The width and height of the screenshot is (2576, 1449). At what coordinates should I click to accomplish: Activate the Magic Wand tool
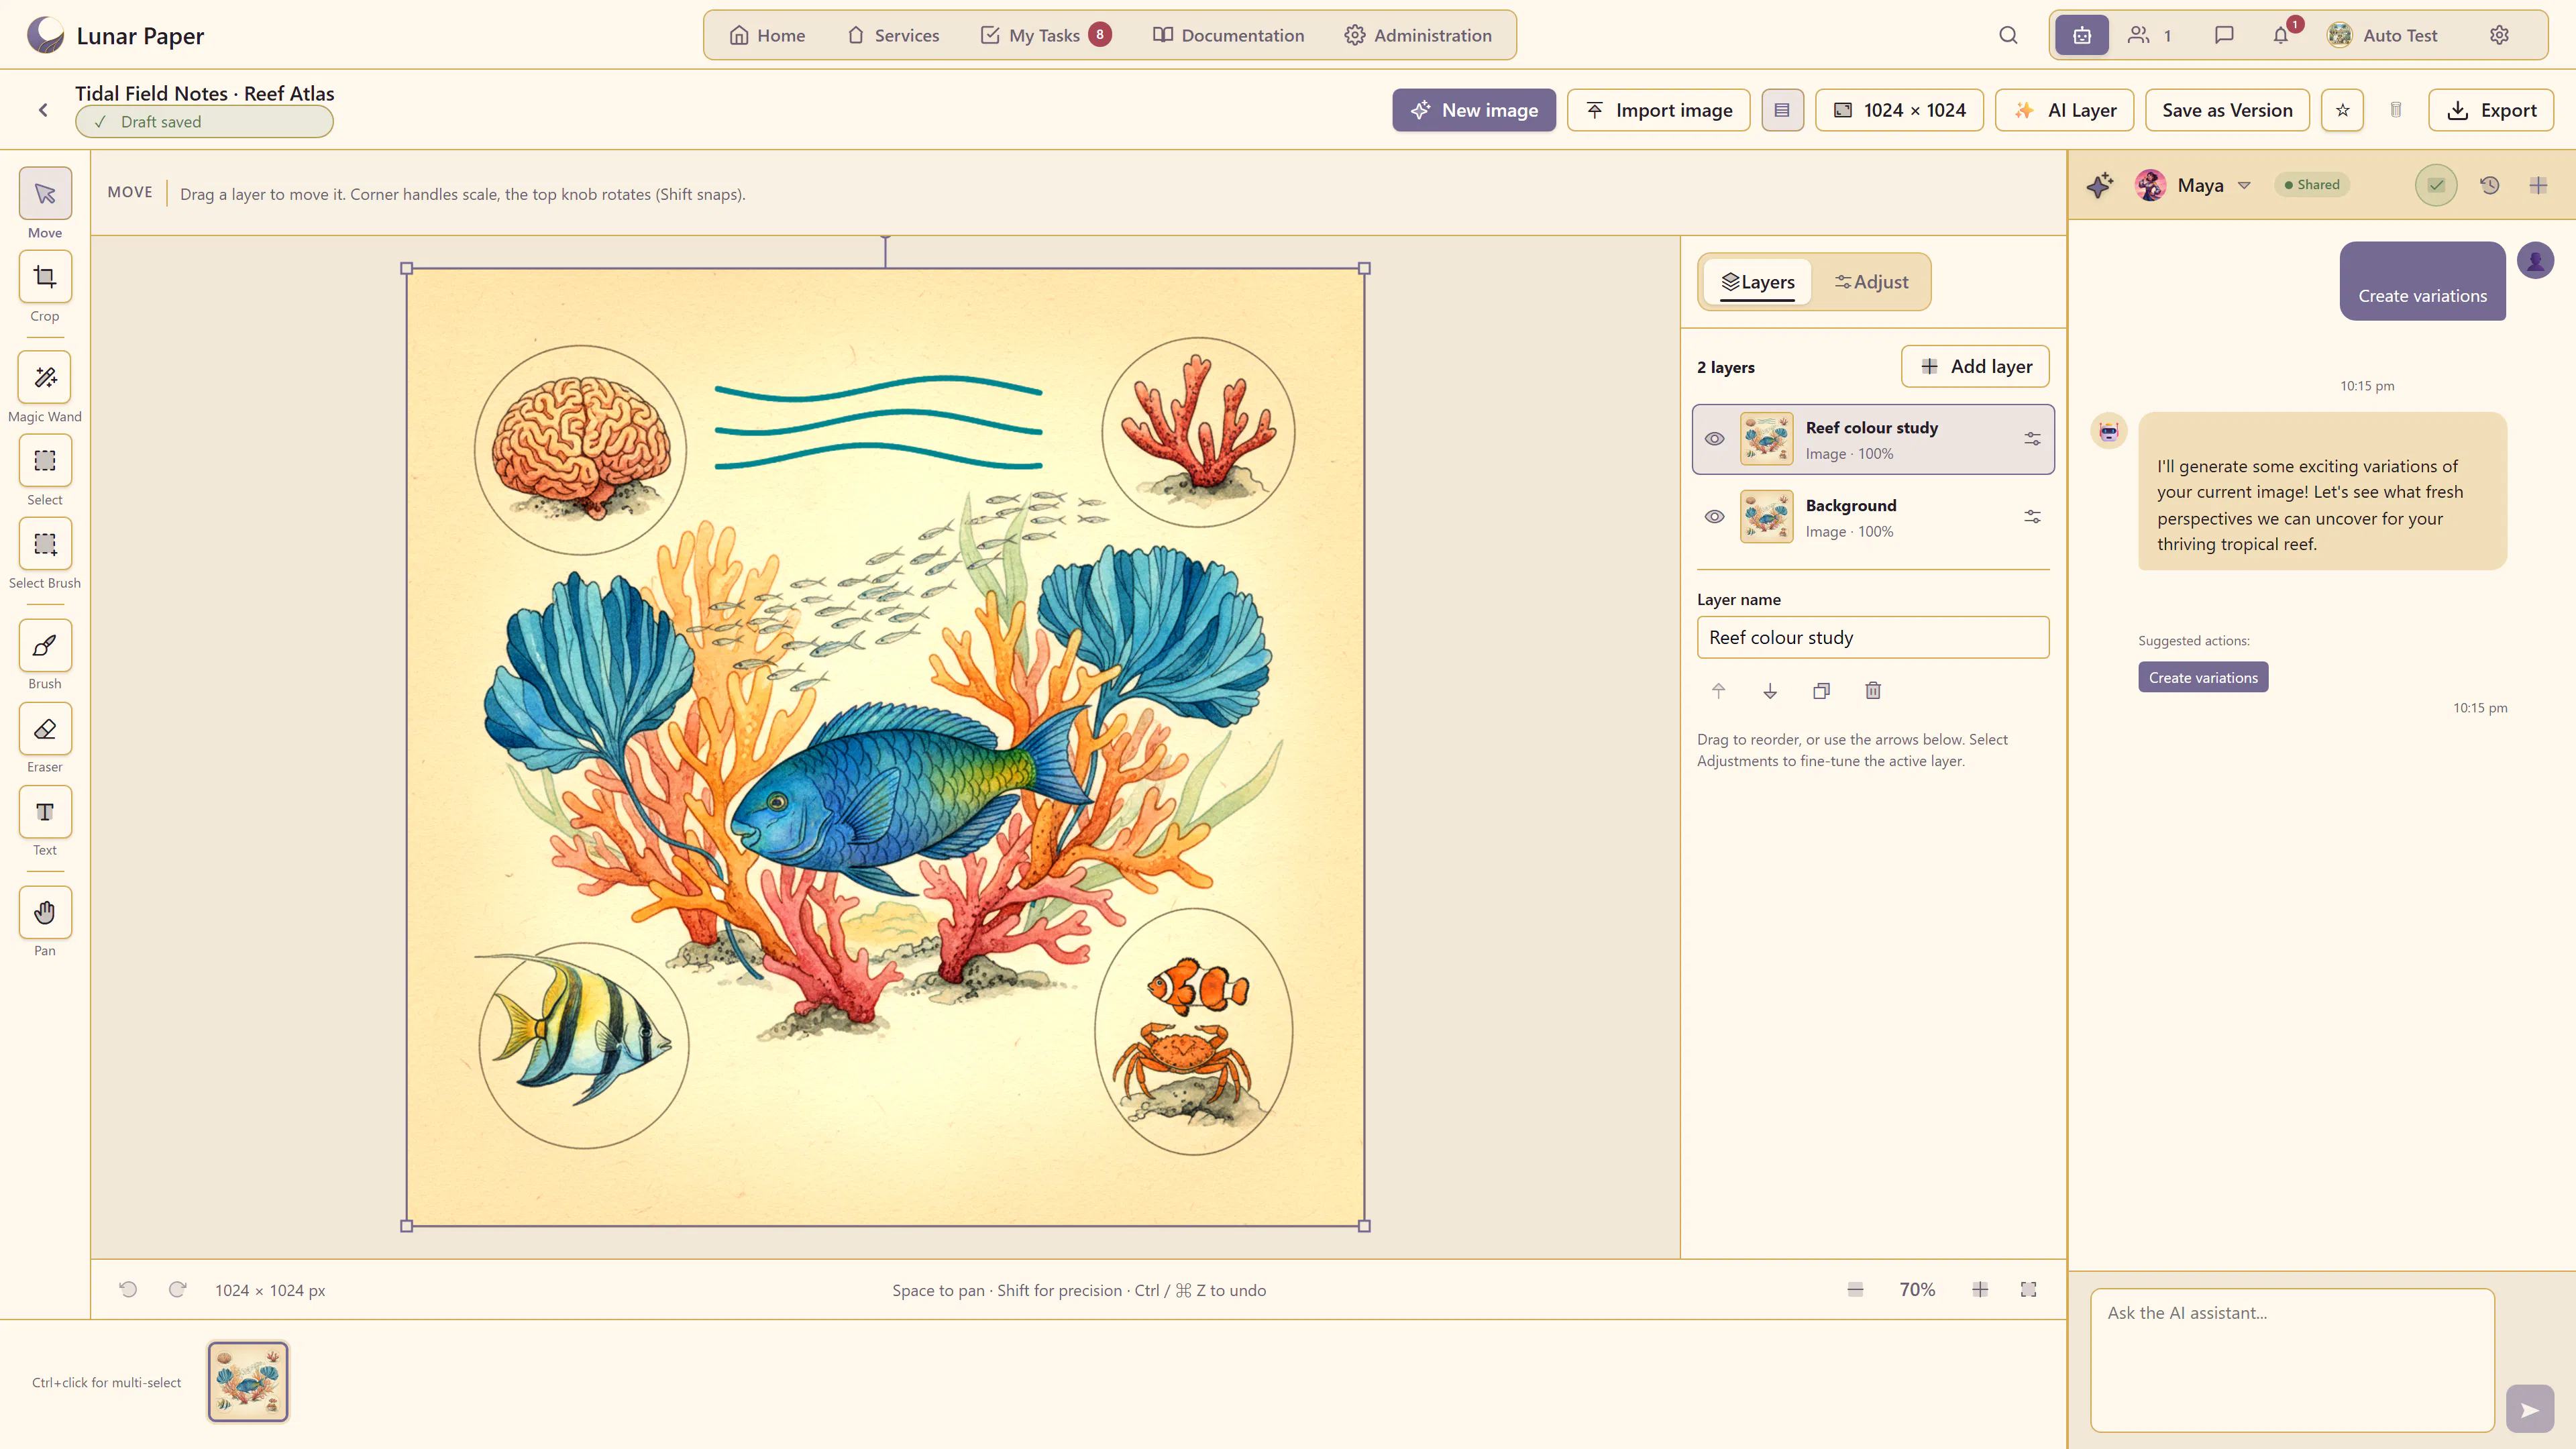45,377
